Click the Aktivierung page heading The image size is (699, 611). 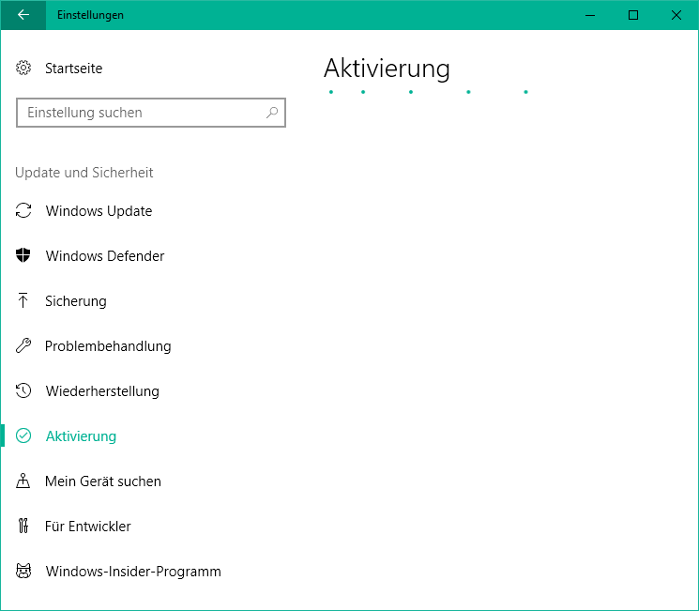pos(387,69)
